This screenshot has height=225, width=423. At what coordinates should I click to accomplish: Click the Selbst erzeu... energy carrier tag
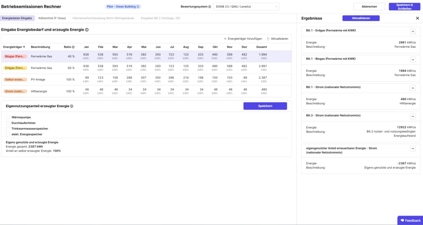click(15, 80)
